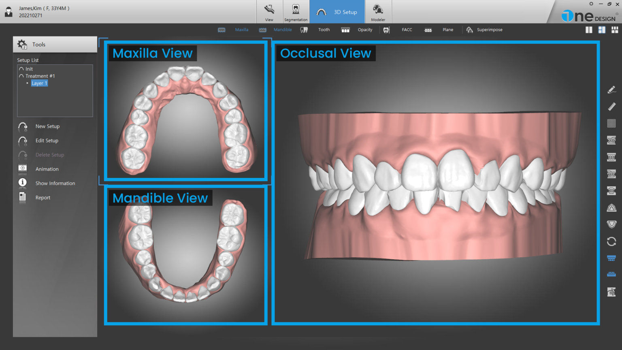Screen dimensions: 622x350
Task: Select the drawing pen tool
Action: click(x=611, y=90)
